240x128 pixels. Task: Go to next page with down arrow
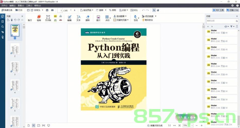[75, 10]
